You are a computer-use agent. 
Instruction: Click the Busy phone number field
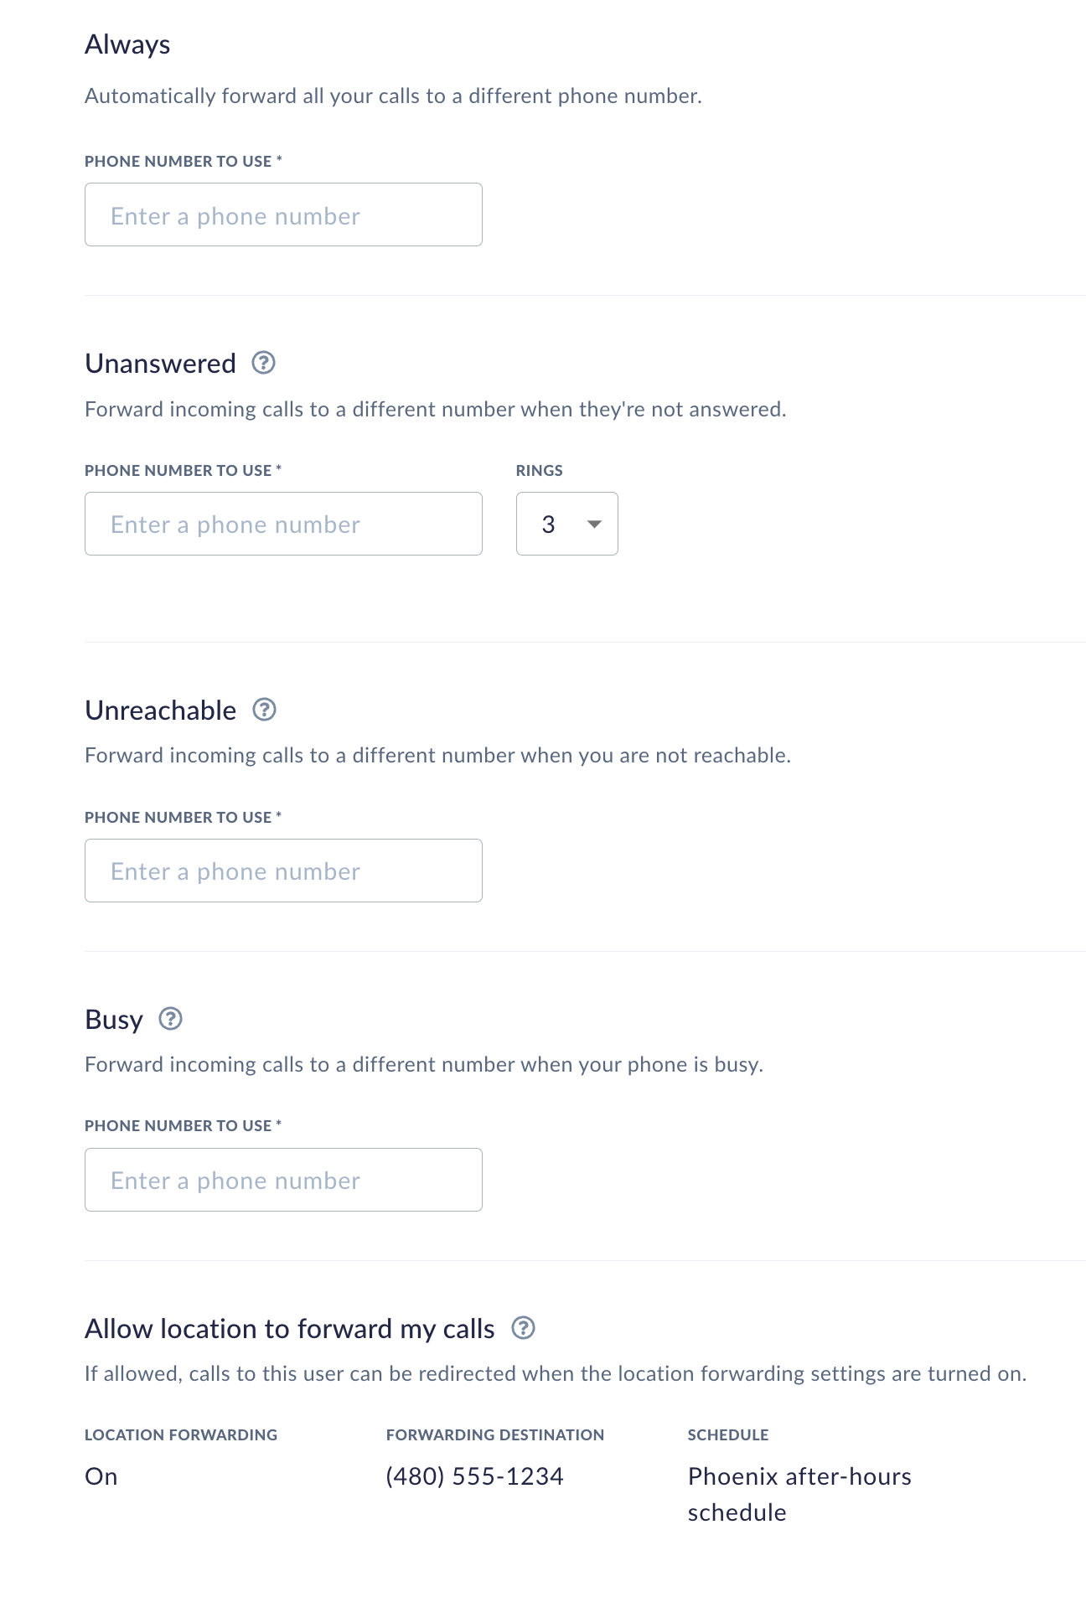(283, 1180)
